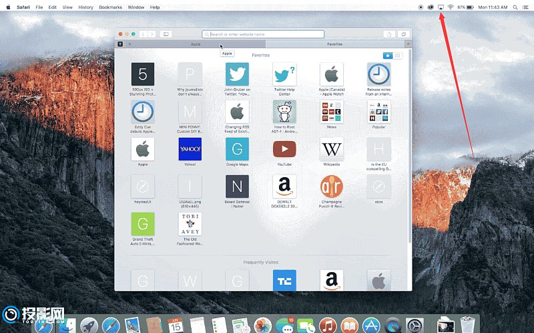
Task: Switch to the Apple tab
Action: pos(196,44)
